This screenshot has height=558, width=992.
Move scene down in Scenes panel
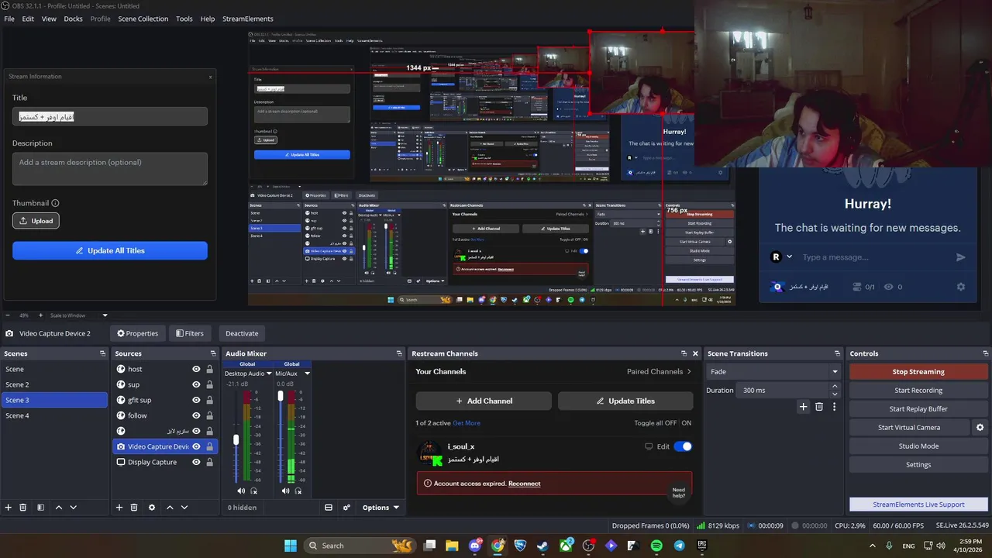[x=74, y=508]
